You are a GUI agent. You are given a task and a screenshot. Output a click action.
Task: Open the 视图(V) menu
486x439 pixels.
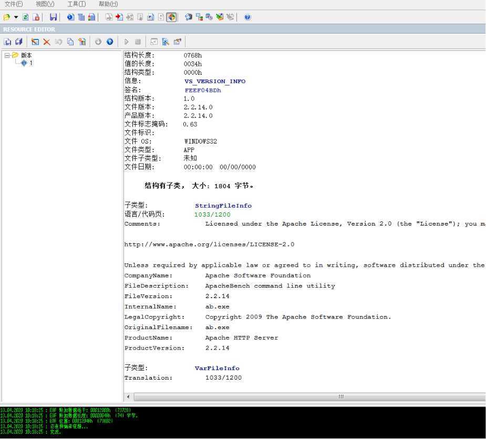[x=45, y=4]
